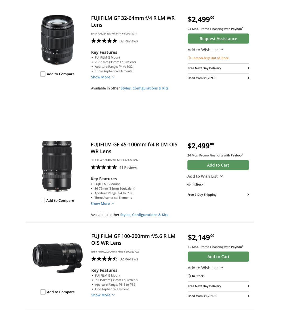Open the GF 100-200mm f/5.6 product title
Viewport: 288px width, 314px height.
pos(133,239)
